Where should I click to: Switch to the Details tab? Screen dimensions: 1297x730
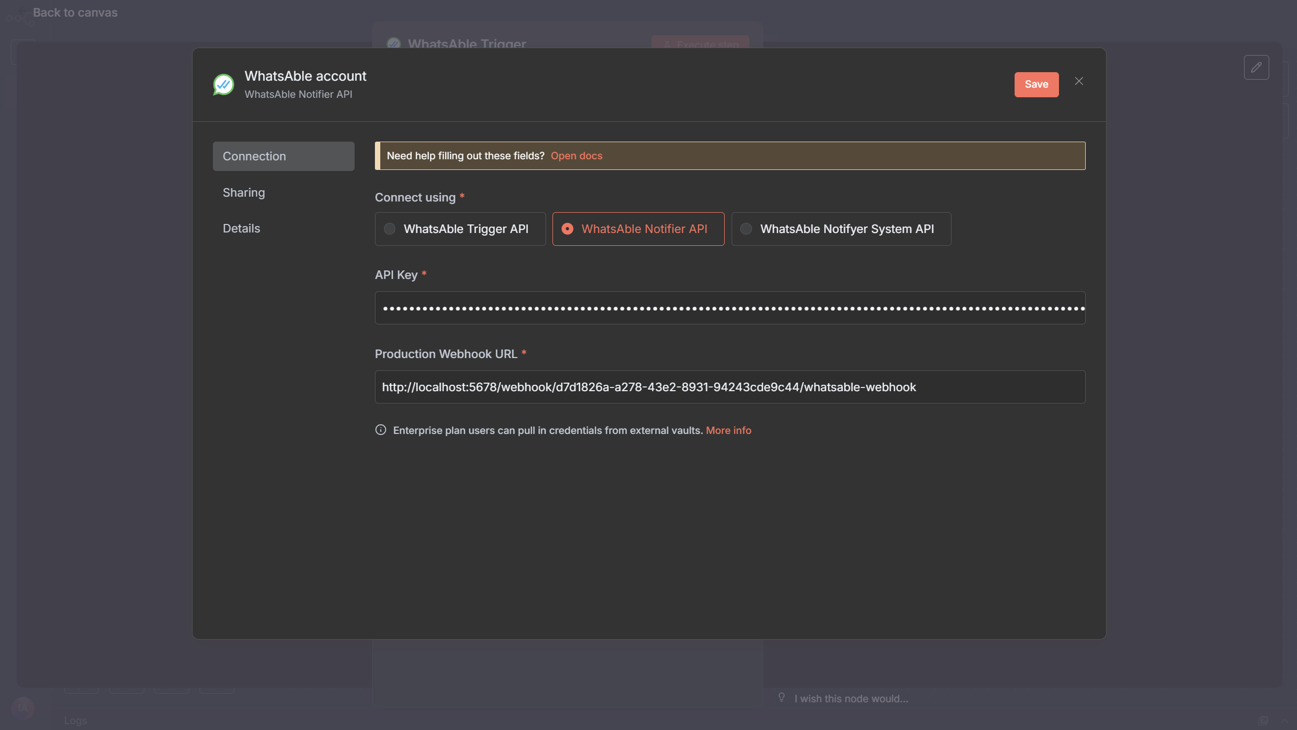pos(241,228)
